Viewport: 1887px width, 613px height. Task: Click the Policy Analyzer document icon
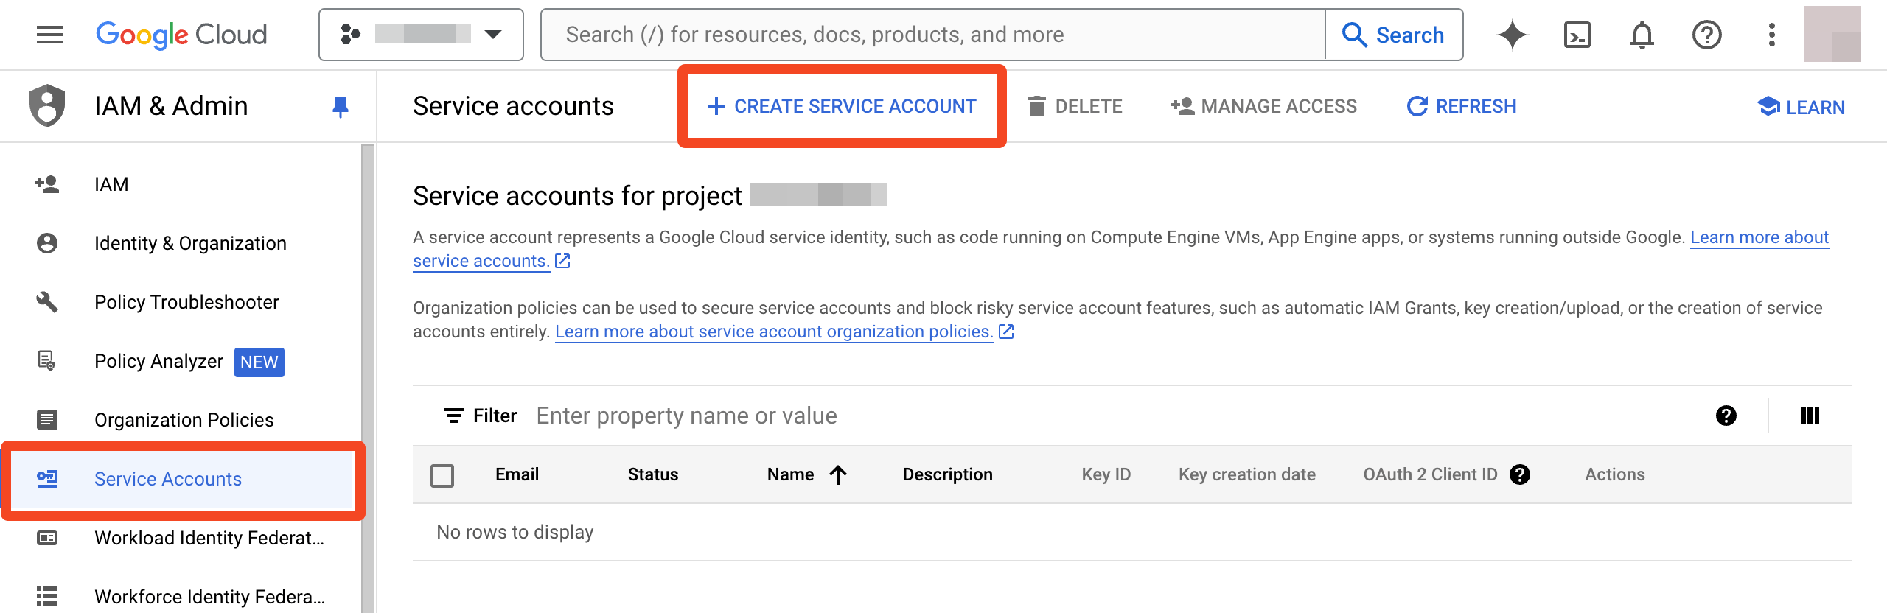[47, 361]
